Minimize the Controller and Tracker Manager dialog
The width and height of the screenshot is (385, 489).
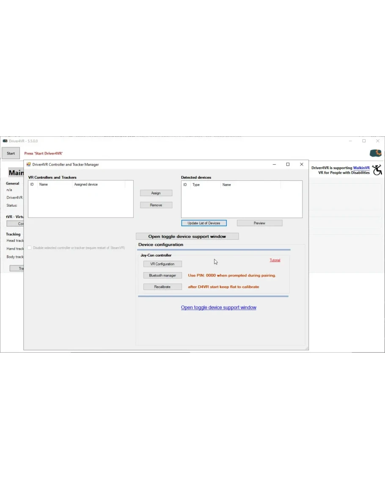[274, 164]
